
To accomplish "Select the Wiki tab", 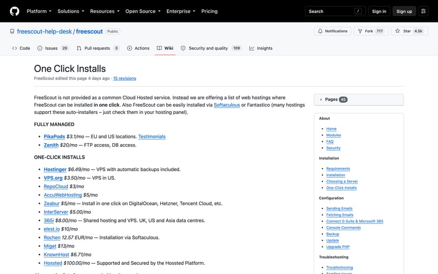I will (x=165, y=48).
